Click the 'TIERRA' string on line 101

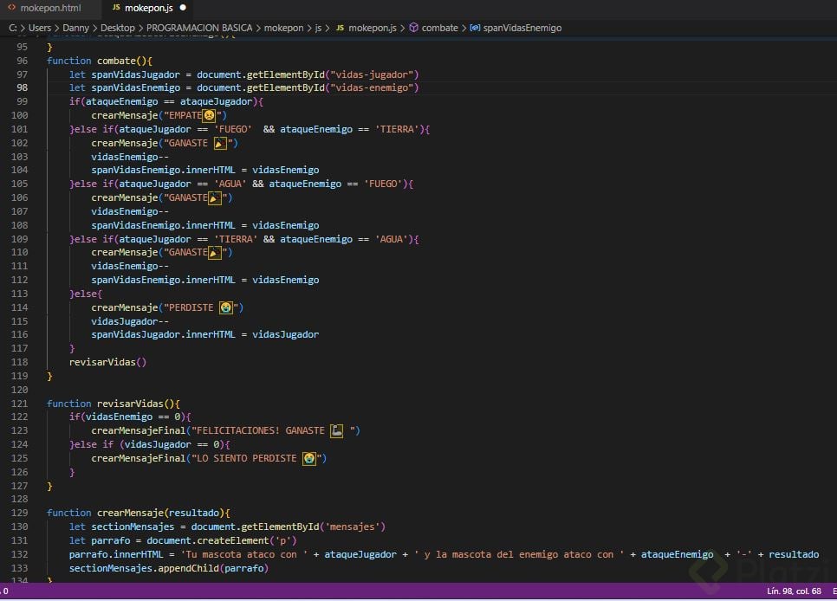click(x=398, y=129)
